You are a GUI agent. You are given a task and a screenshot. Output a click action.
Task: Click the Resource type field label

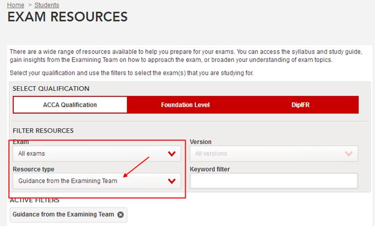pyautogui.click(x=33, y=169)
